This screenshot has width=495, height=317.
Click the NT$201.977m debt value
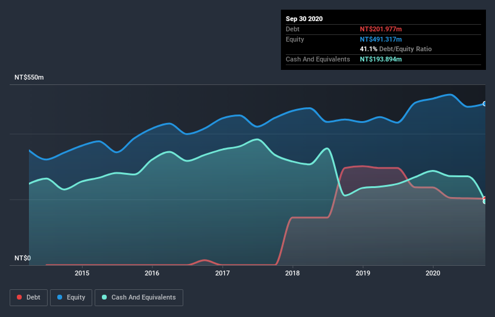pos(380,29)
